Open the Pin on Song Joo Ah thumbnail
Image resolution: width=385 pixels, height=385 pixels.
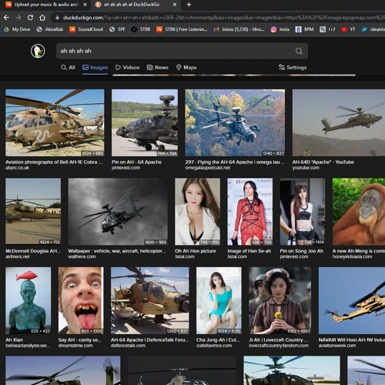pos(303,212)
